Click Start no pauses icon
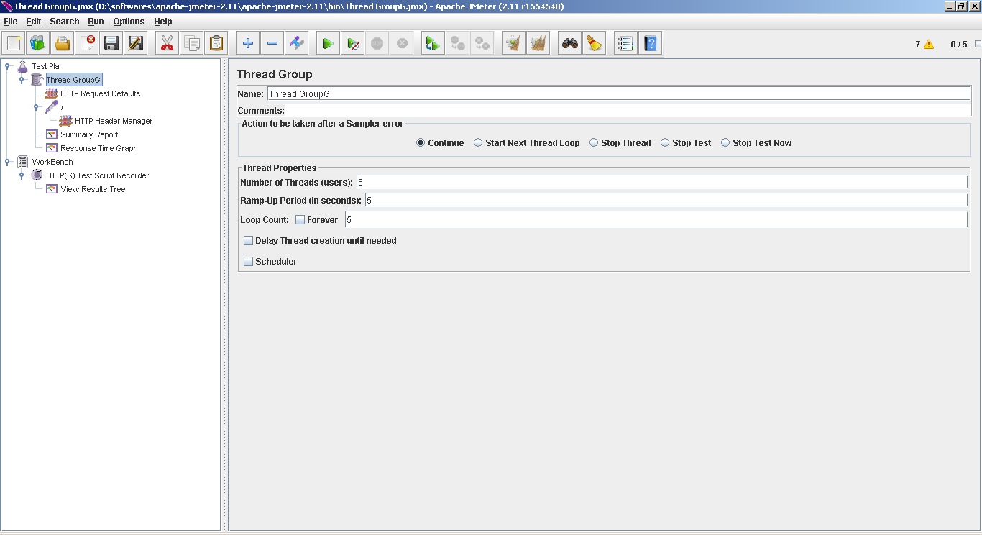Screen dimensions: 982x535 [353, 43]
